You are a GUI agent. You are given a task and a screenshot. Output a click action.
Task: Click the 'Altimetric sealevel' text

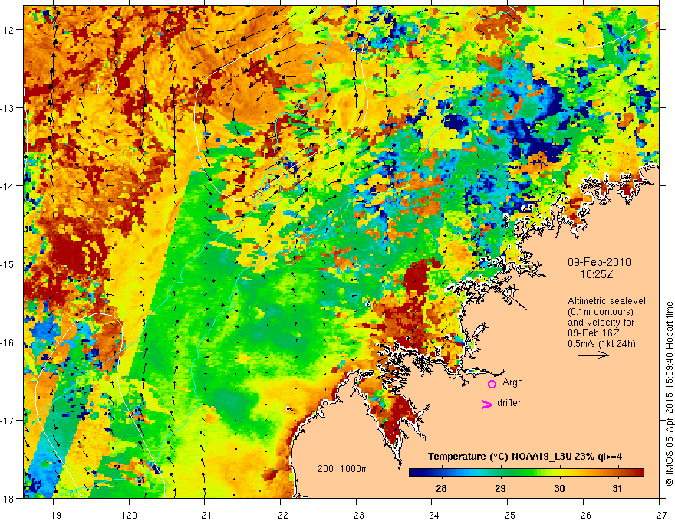[607, 301]
